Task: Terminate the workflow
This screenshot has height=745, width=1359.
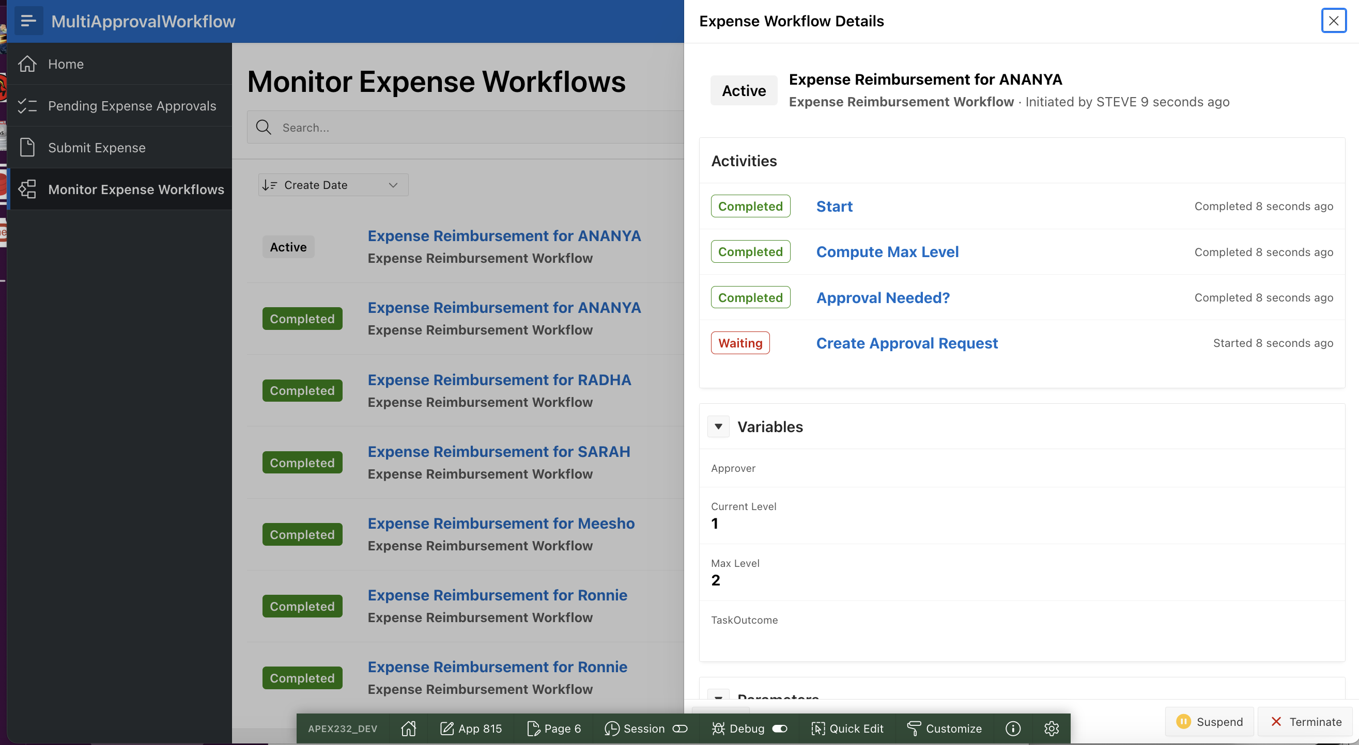Action: [1306, 721]
